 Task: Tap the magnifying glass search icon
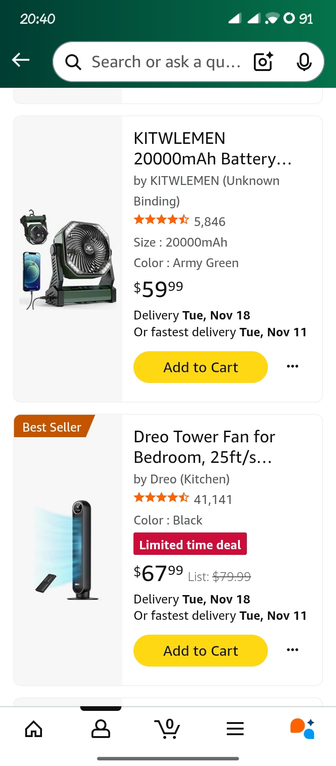(x=73, y=62)
